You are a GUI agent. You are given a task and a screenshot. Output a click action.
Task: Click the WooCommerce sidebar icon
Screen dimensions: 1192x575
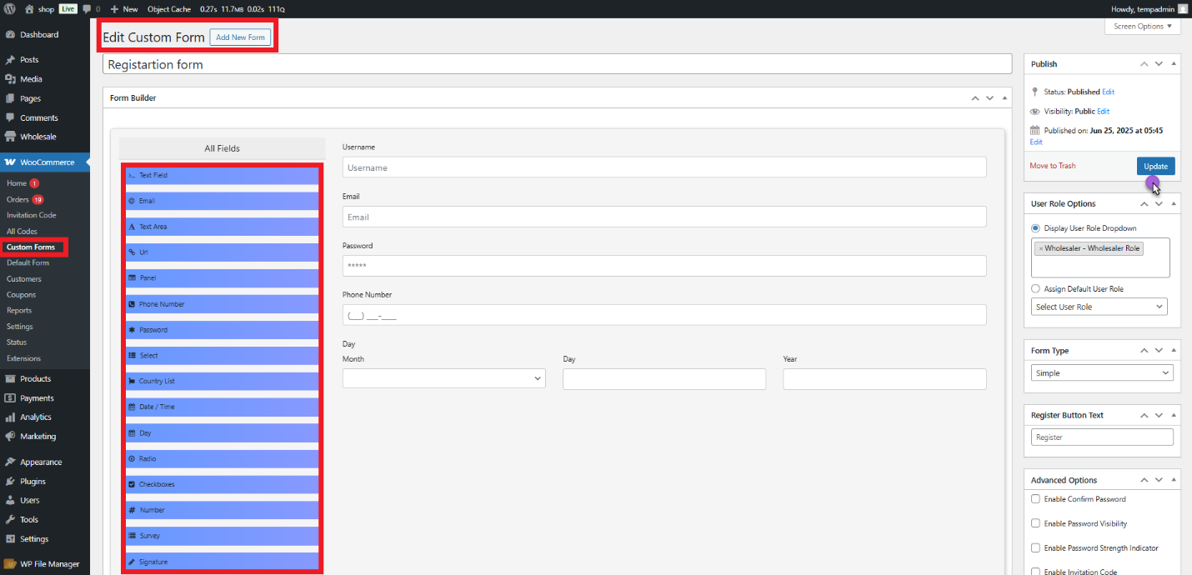[9, 162]
